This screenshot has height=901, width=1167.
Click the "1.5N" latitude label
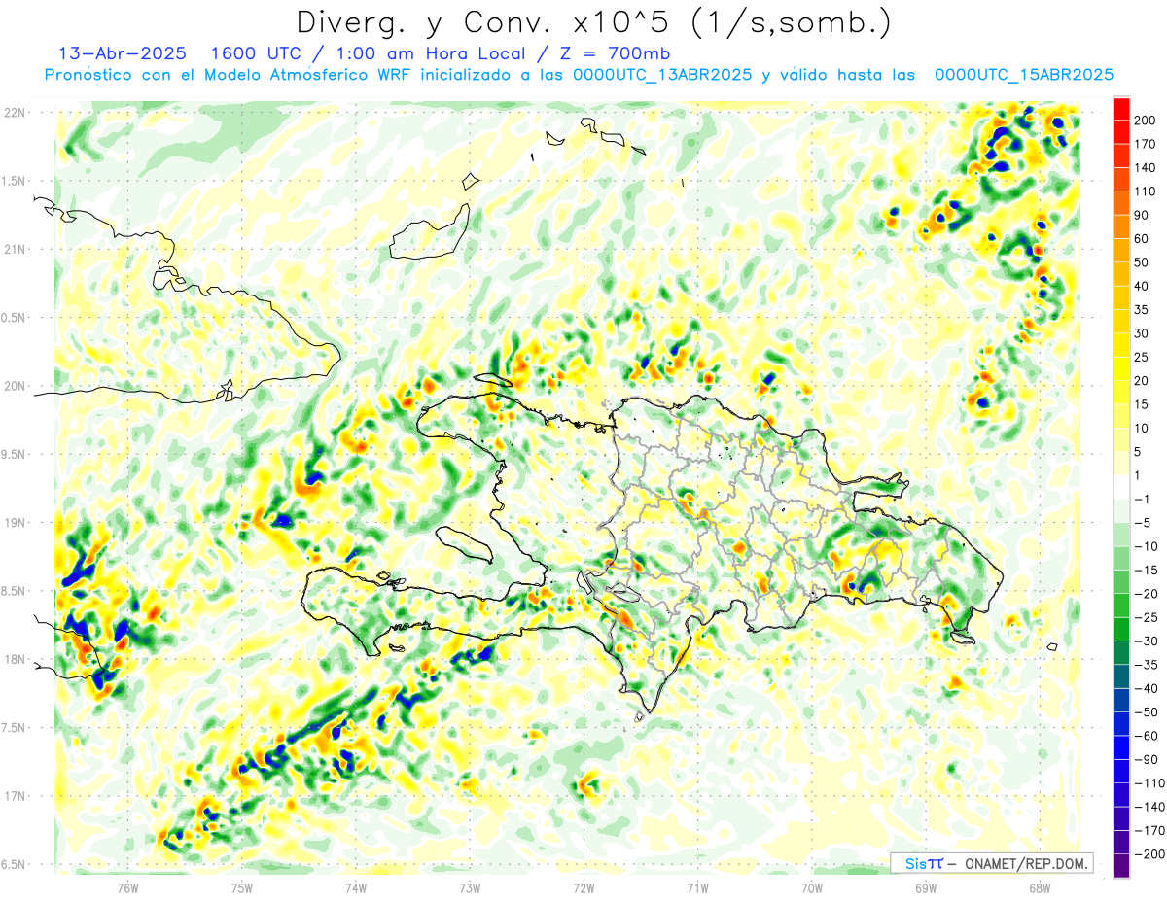(x=14, y=181)
